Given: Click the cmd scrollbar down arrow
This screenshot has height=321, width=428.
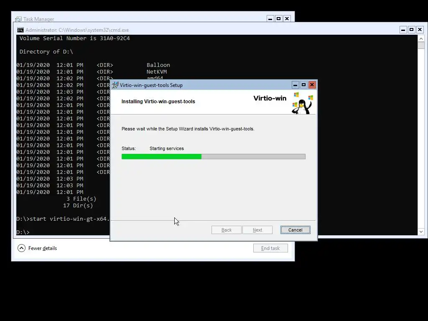Looking at the screenshot, I should pos(421,232).
